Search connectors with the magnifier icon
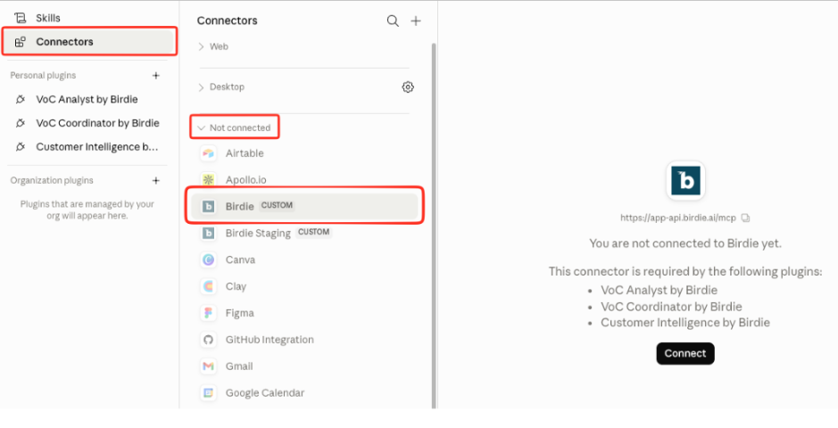838x428 pixels. tap(393, 21)
